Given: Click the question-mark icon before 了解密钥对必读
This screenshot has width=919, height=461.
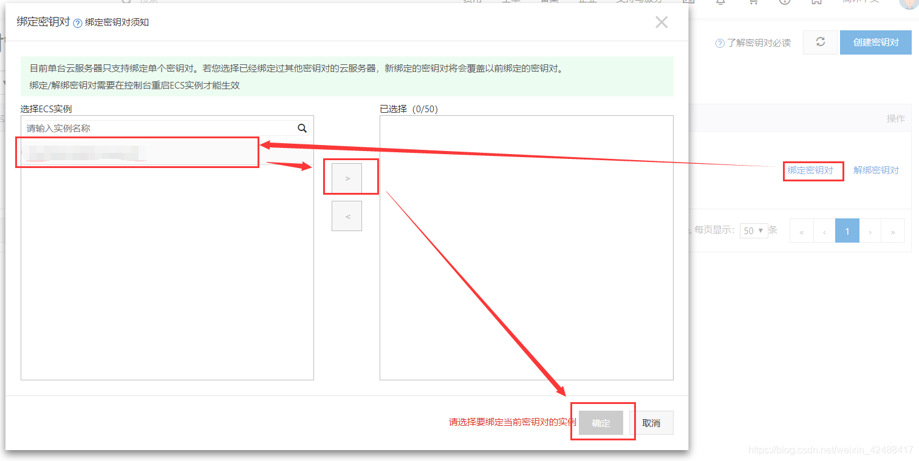Looking at the screenshot, I should click(720, 44).
